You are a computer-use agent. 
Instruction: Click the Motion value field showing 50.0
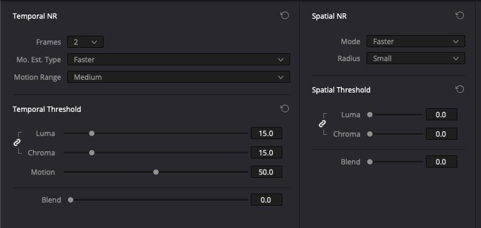pos(267,172)
